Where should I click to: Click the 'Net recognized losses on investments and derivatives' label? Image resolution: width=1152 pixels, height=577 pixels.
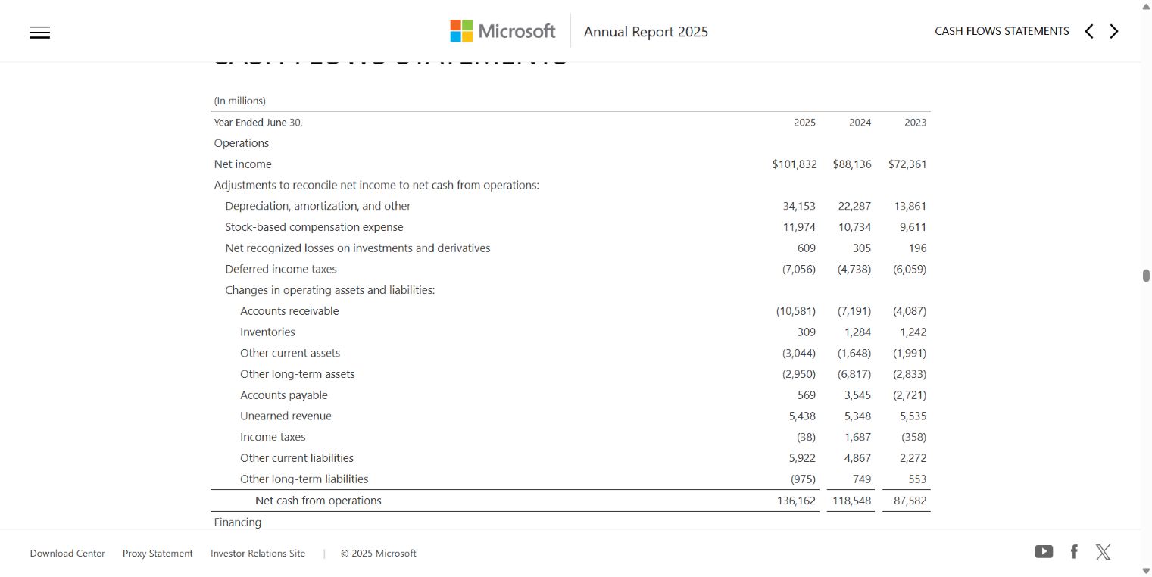tap(357, 248)
